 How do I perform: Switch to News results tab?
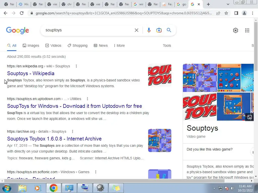(x=101, y=45)
